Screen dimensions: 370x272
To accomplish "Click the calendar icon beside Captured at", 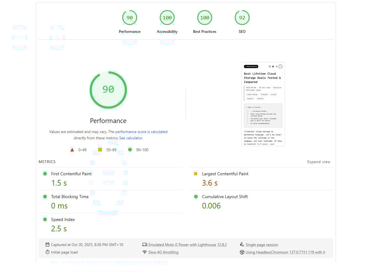I will click(47, 245).
